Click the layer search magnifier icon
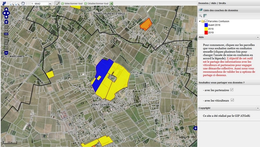Image resolution: width=260 pixels, height=147 pixels. (200, 16)
